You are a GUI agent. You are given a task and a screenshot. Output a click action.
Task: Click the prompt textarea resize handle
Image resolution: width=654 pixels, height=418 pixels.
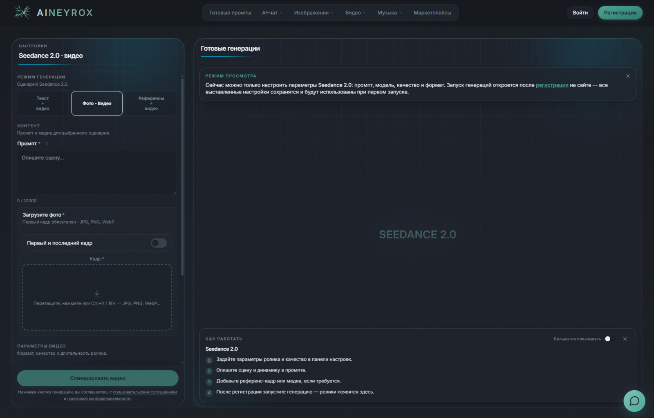175,192
